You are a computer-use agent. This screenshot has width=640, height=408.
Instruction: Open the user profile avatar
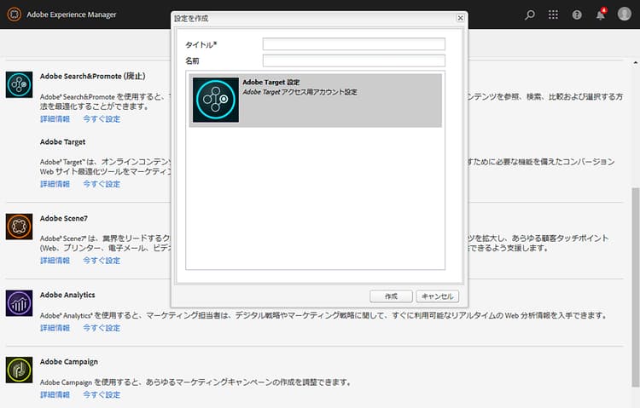pyautogui.click(x=624, y=14)
